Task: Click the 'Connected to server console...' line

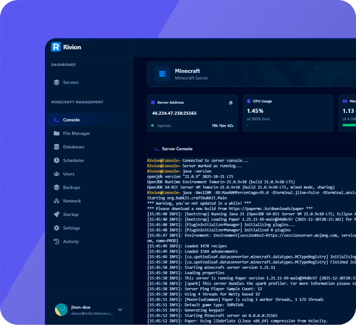Action: point(198,161)
